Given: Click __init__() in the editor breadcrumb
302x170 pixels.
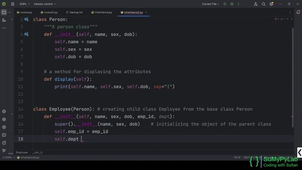Looking at the screenshot, I should pos(37,153).
